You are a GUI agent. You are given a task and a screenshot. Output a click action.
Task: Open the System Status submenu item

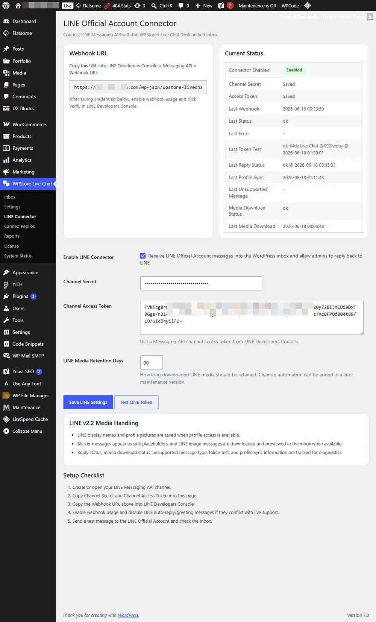(18, 256)
